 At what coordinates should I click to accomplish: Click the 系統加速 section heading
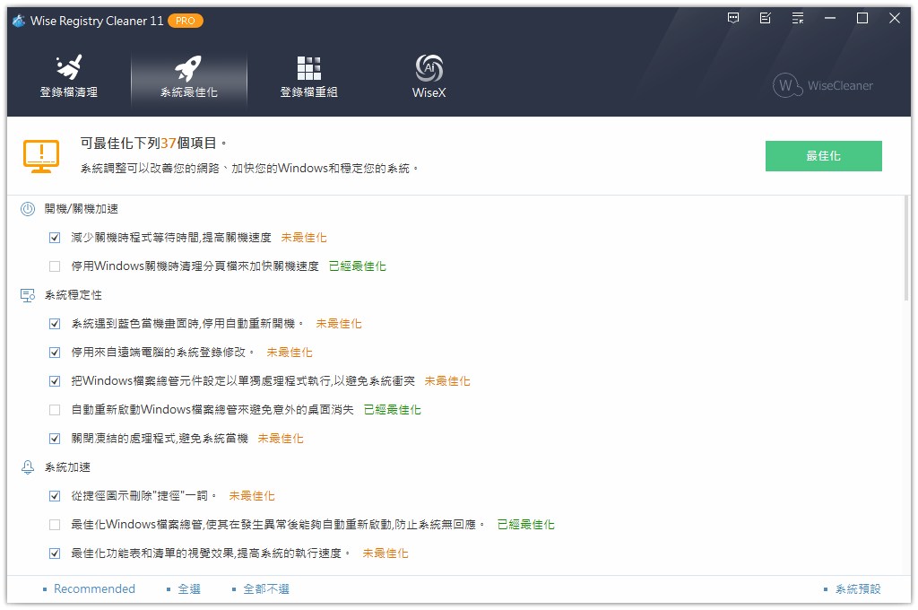[67, 467]
